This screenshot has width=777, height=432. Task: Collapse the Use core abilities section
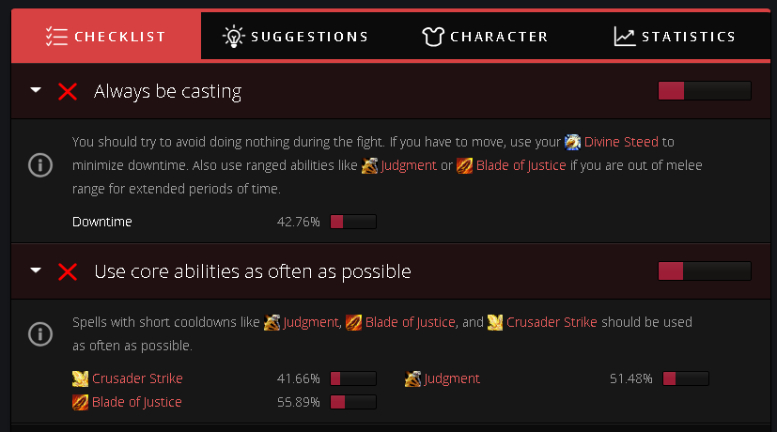pos(36,271)
